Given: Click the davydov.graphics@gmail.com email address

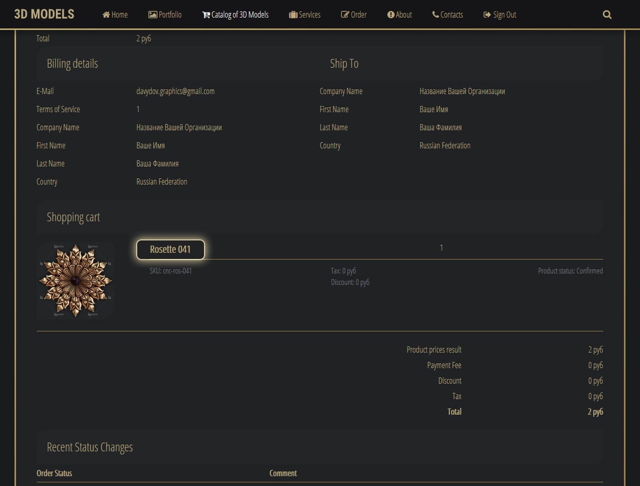Looking at the screenshot, I should click(175, 91).
